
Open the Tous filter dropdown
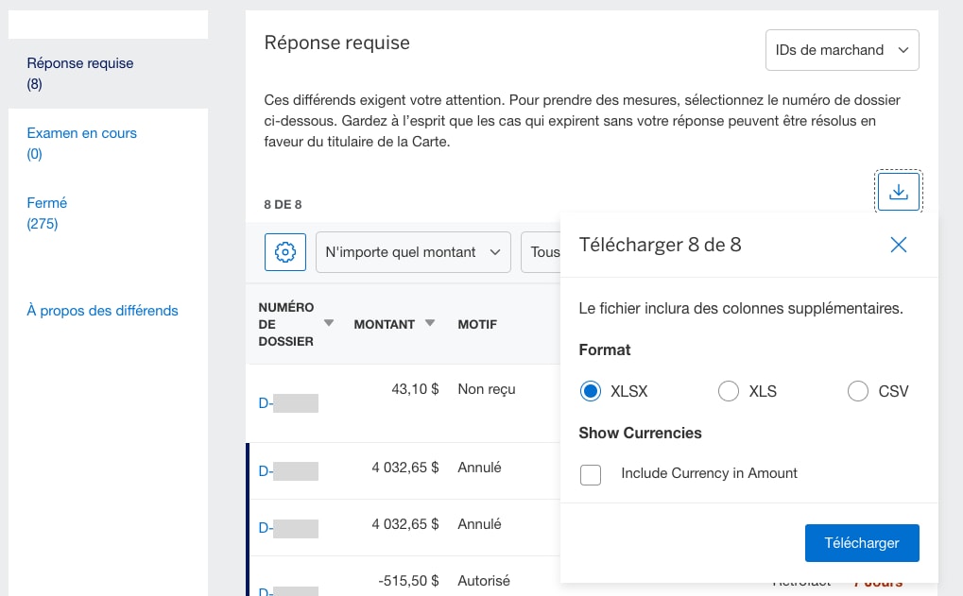pyautogui.click(x=545, y=251)
